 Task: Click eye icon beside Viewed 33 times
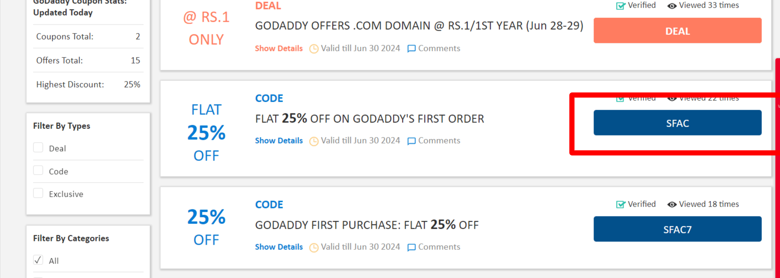[x=672, y=6]
